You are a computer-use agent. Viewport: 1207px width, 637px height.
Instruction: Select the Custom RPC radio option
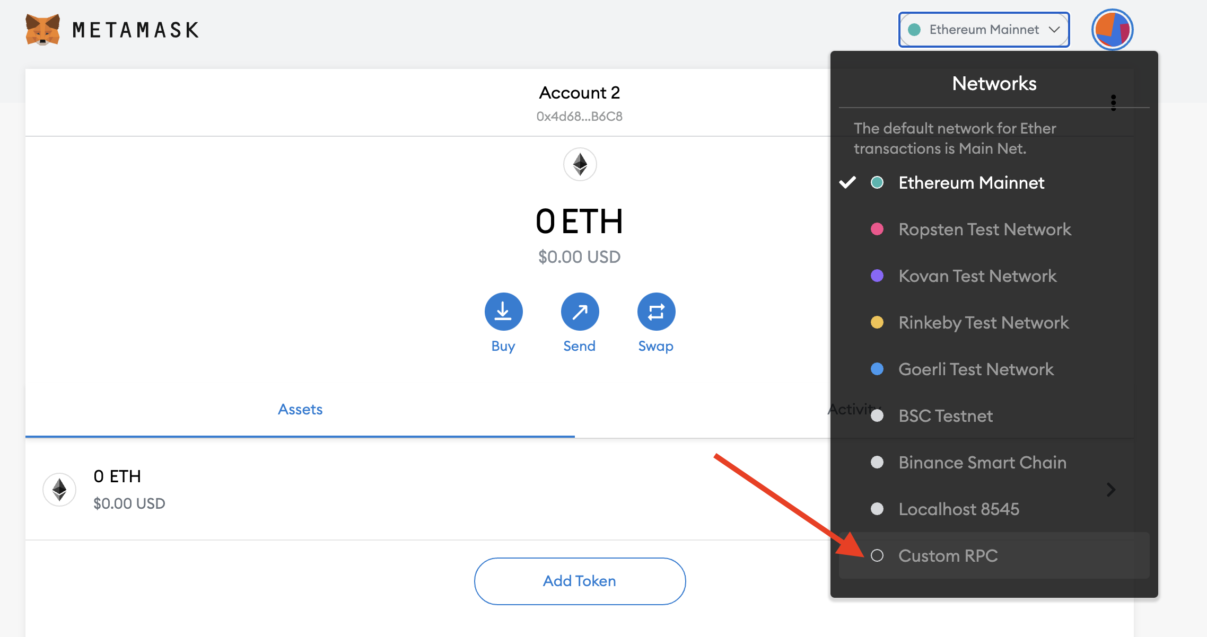click(x=877, y=555)
